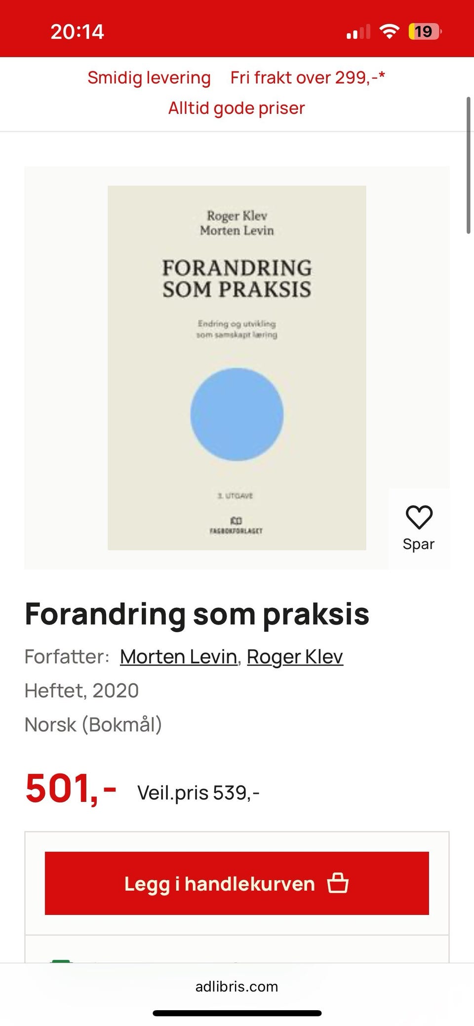
Task: Tap the Veil.pris 539,- text
Action: point(198,793)
